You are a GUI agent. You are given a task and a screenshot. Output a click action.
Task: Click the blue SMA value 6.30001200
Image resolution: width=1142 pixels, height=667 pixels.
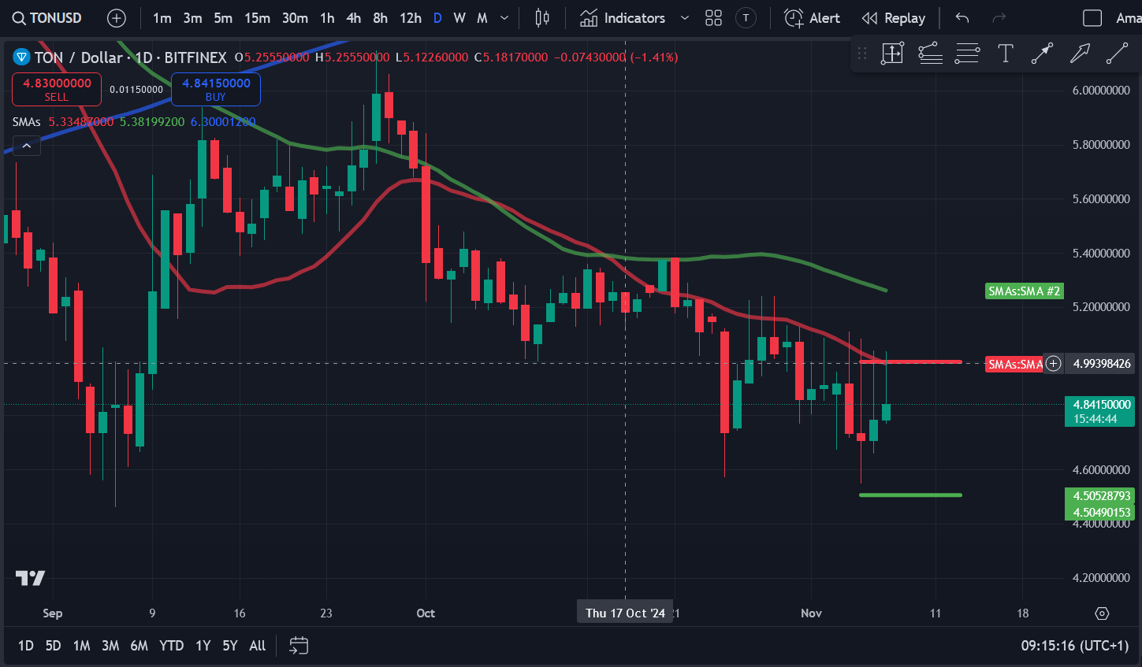[223, 122]
